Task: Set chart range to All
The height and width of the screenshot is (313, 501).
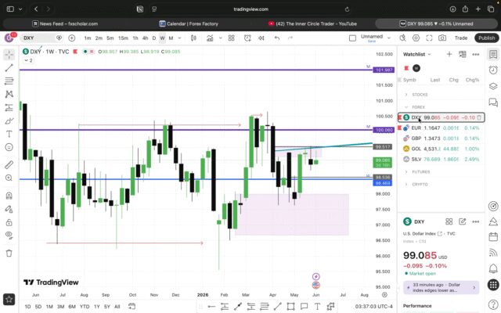Action: (117, 307)
